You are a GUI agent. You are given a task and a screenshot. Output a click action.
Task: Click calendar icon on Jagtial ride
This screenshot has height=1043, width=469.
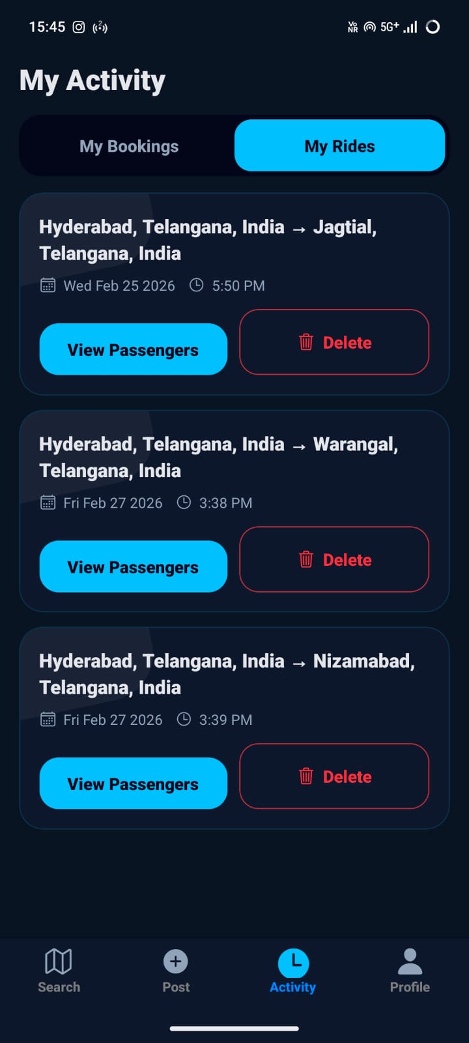pyautogui.click(x=48, y=285)
